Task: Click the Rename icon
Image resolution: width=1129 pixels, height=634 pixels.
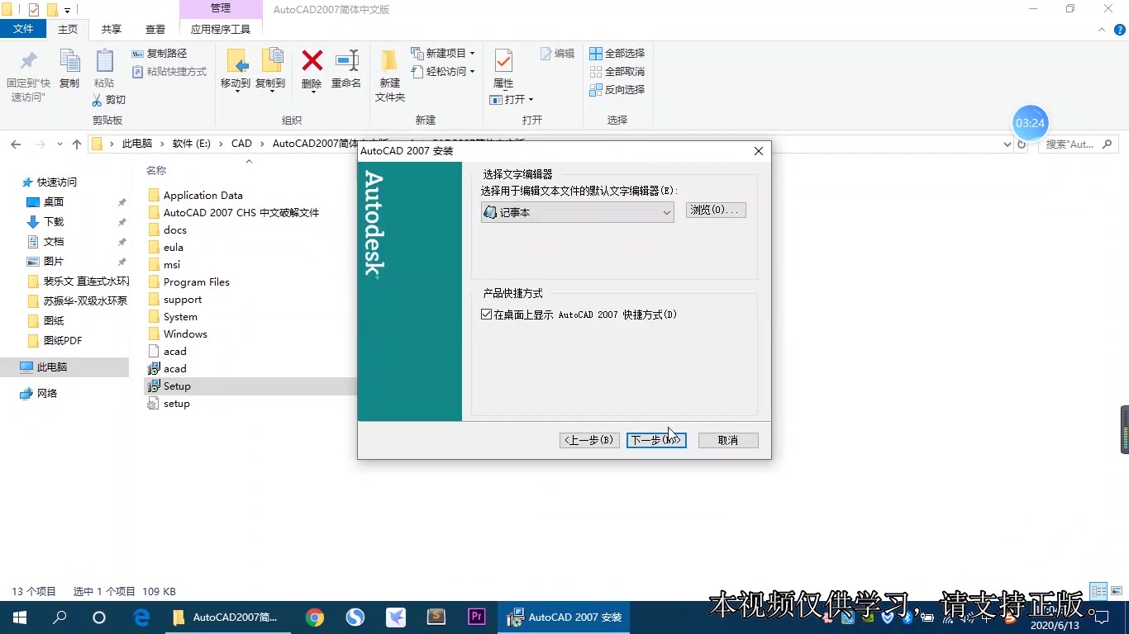Action: [346, 61]
